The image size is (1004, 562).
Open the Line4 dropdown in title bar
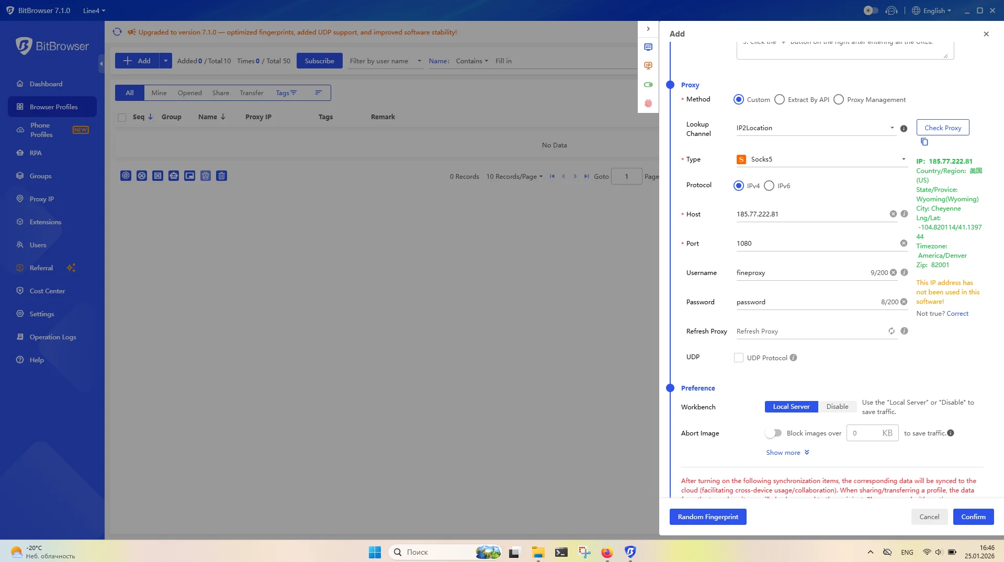pyautogui.click(x=94, y=10)
